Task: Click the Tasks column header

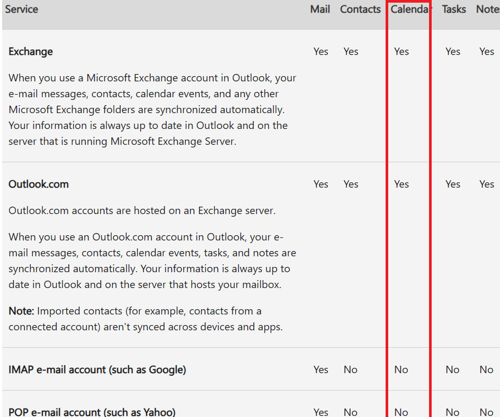Action: pos(454,9)
